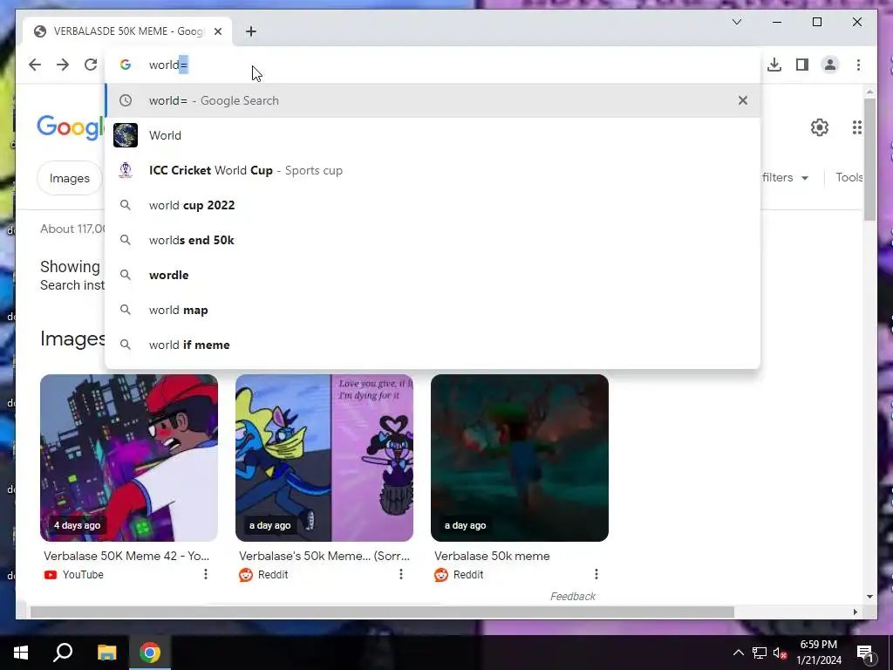
Task: Open the Verbalase 50K Meme 42 thumbnail
Action: click(129, 458)
